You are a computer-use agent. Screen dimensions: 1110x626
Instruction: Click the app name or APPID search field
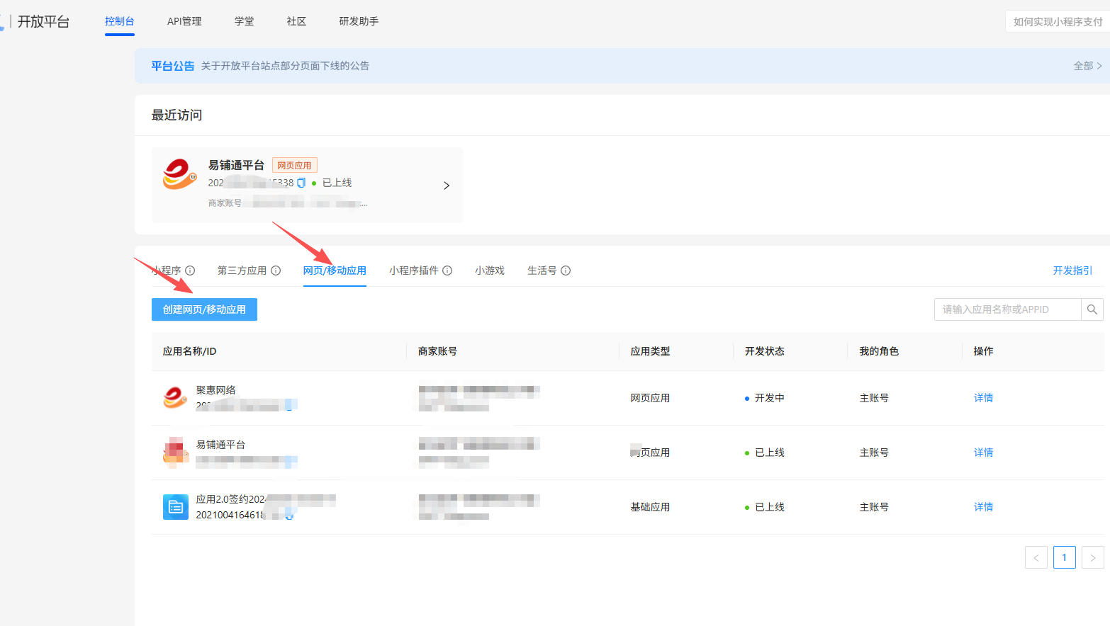[1007, 309]
